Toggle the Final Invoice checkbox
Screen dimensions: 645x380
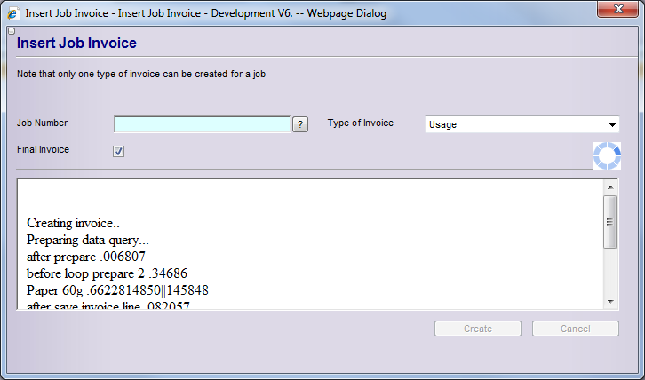pos(118,151)
